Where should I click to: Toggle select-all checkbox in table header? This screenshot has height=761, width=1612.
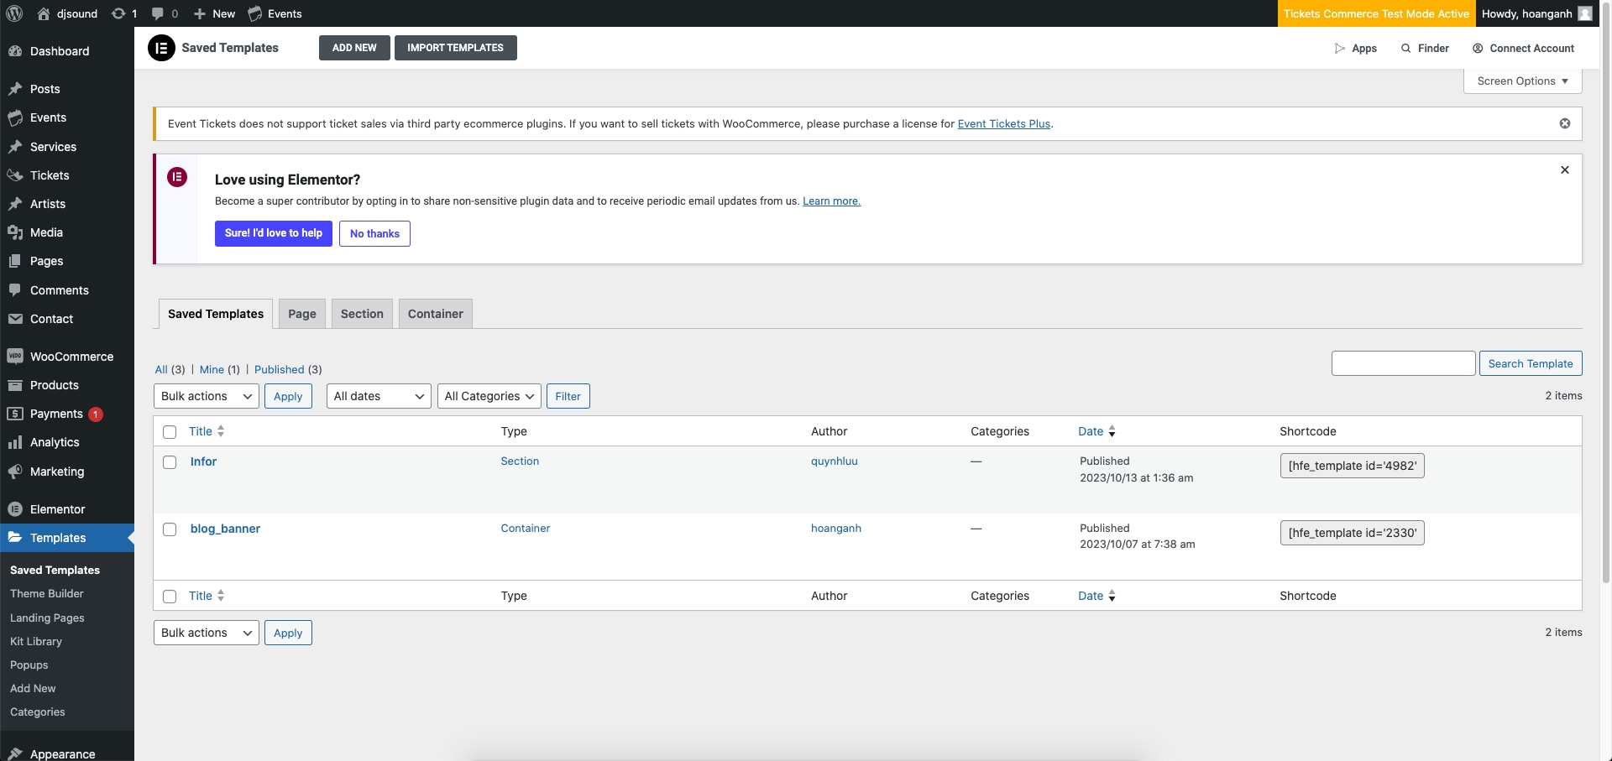[170, 432]
